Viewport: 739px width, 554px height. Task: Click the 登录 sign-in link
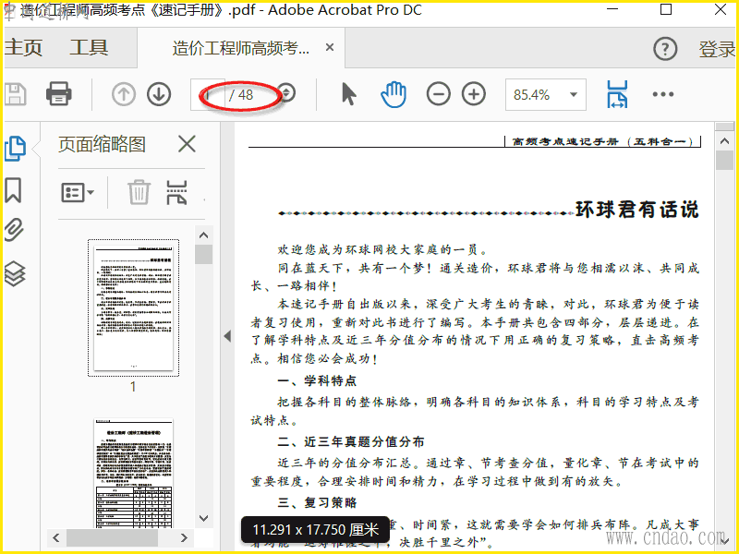pyautogui.click(x=717, y=49)
